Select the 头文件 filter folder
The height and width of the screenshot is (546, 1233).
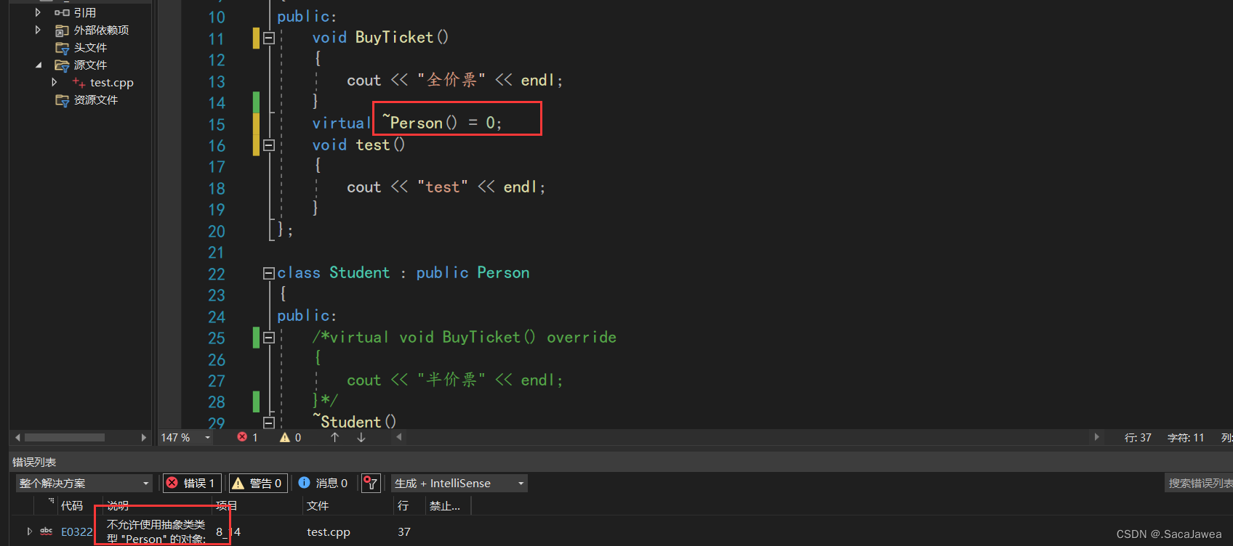90,47
